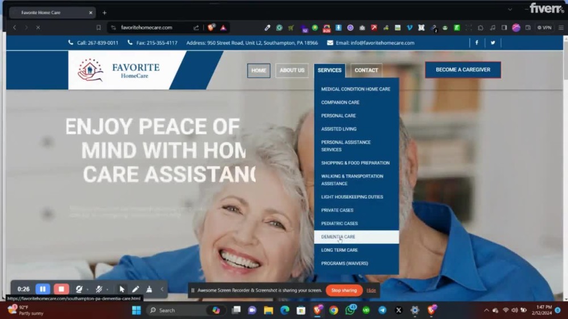Collapse the recorder toolbar with the arrow
The width and height of the screenshot is (568, 319).
coord(162,289)
